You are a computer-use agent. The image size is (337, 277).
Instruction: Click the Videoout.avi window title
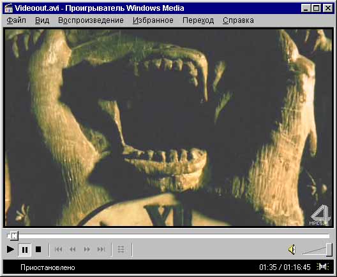[100, 8]
